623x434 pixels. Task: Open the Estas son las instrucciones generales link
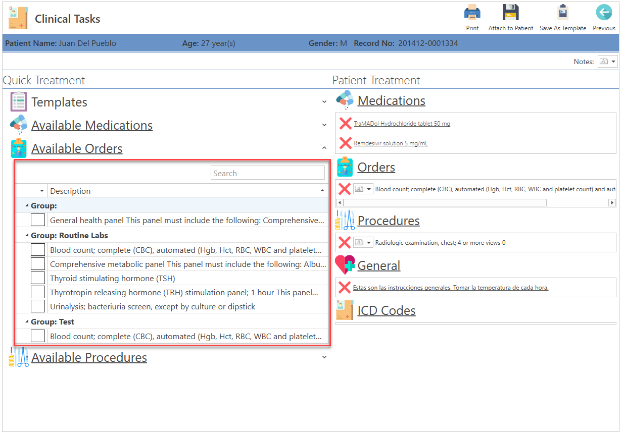(x=451, y=288)
